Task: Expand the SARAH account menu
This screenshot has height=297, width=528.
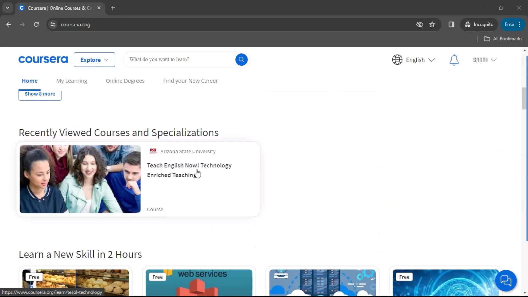Action: [485, 60]
